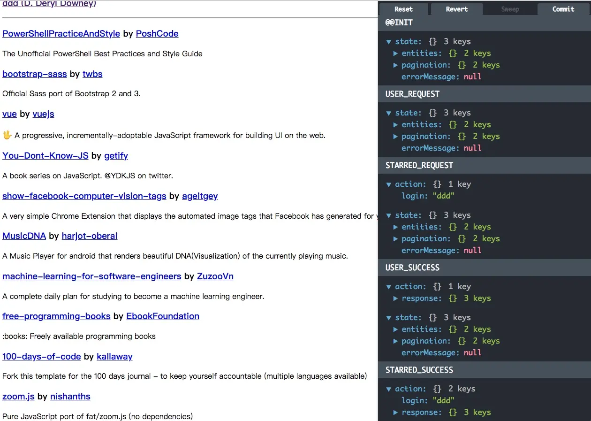This screenshot has height=421, width=591.
Task: Click the Sweep button in DevTools
Action: click(510, 9)
